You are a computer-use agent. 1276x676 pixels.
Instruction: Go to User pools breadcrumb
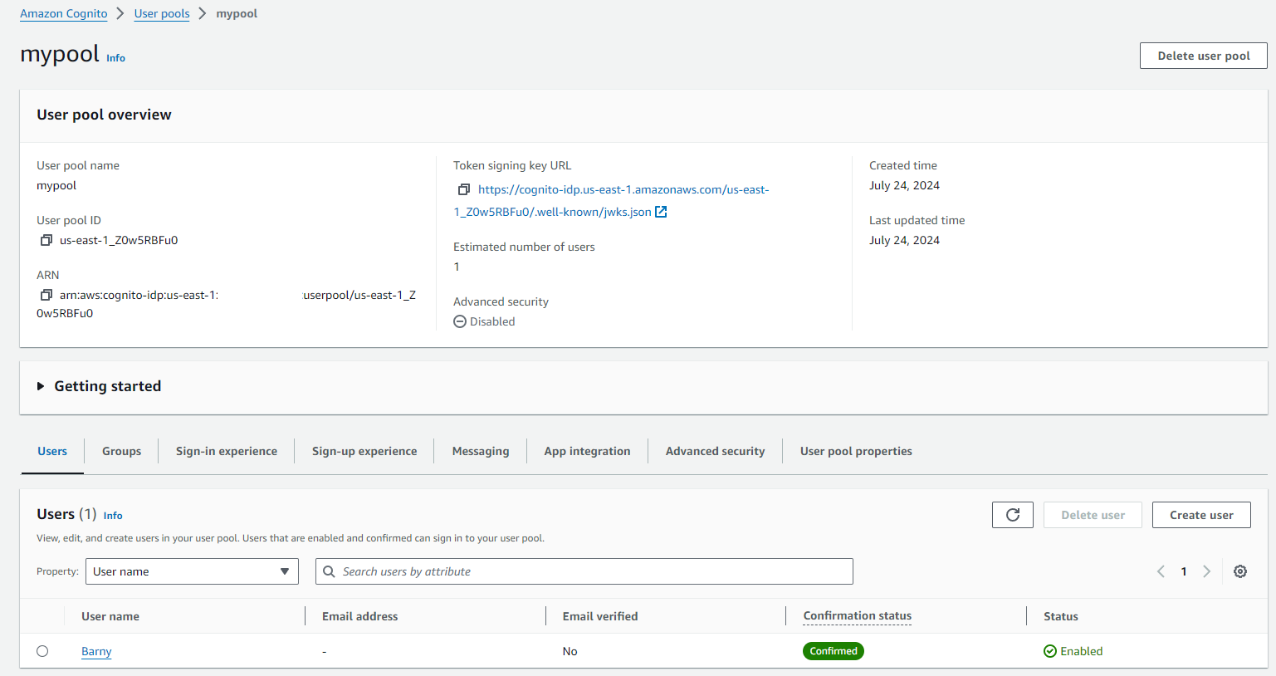point(162,13)
